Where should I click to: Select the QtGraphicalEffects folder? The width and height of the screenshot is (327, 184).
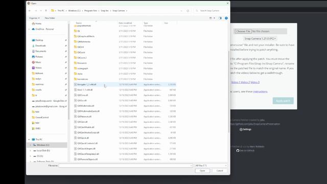pos(86,36)
